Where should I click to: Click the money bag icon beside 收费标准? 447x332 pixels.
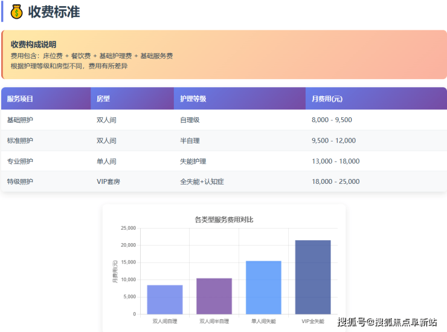pyautogui.click(x=16, y=11)
